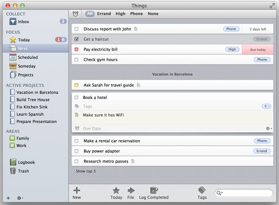
Task: Expand the sidebar gear actions menu
Action: click(x=20, y=198)
